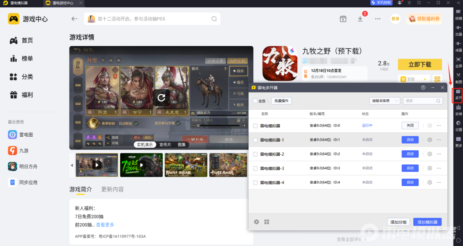463x246 pixels.
Task: Click 关闭 for running 雷电模拟器
Action: click(410, 125)
